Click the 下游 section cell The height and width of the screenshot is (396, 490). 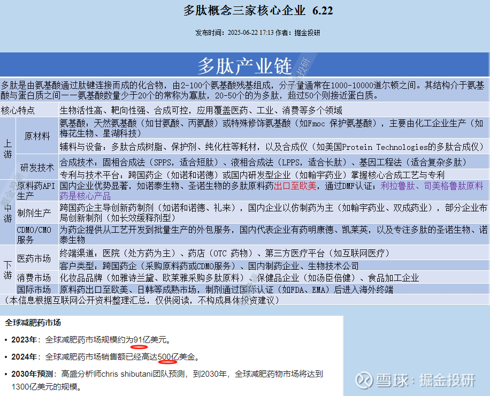(8, 270)
